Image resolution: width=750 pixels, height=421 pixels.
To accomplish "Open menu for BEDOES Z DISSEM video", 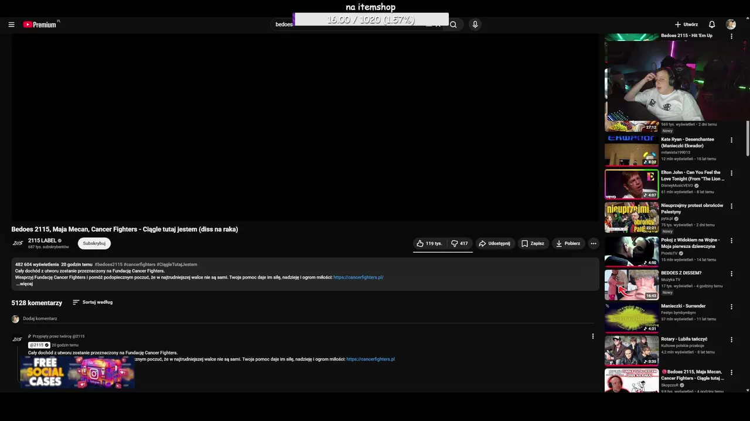I will (x=731, y=274).
